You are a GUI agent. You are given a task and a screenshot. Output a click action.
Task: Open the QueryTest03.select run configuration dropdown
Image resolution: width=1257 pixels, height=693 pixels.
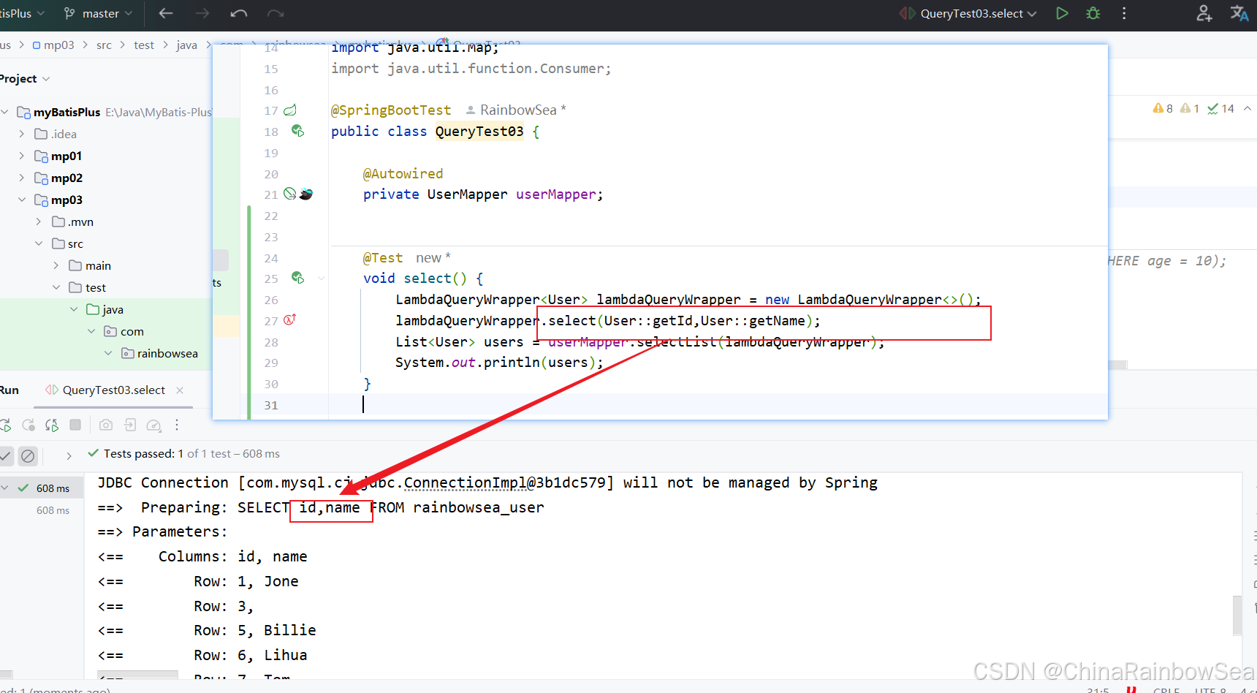point(968,13)
